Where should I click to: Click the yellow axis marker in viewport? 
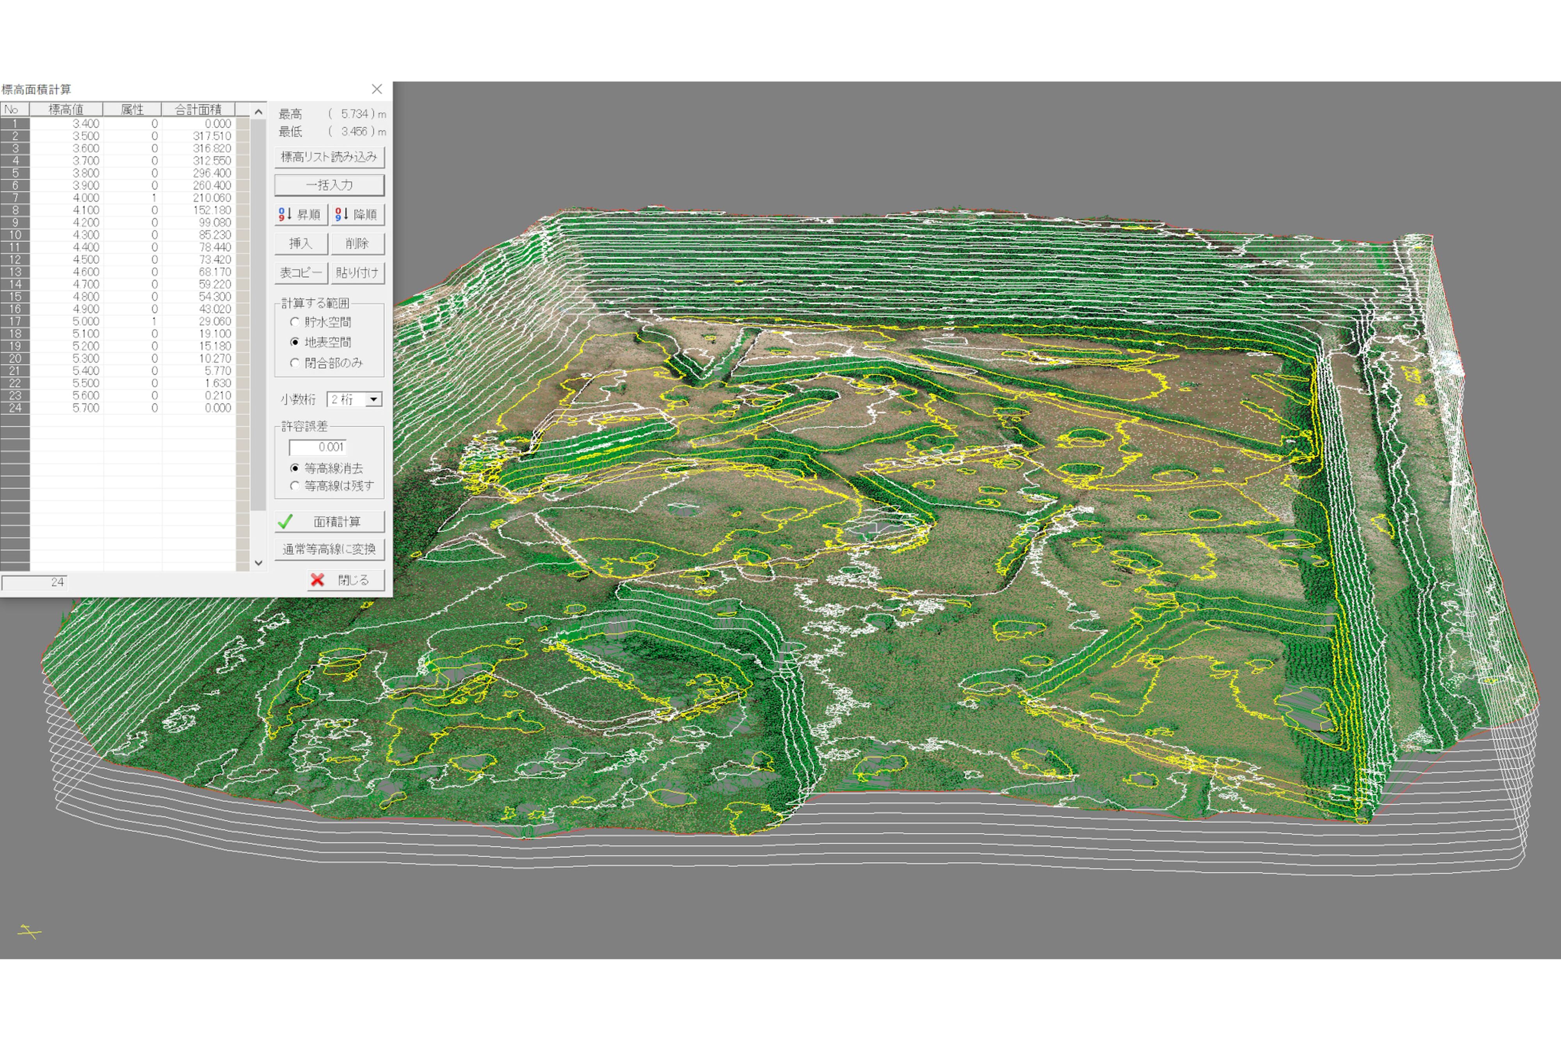coord(28,931)
